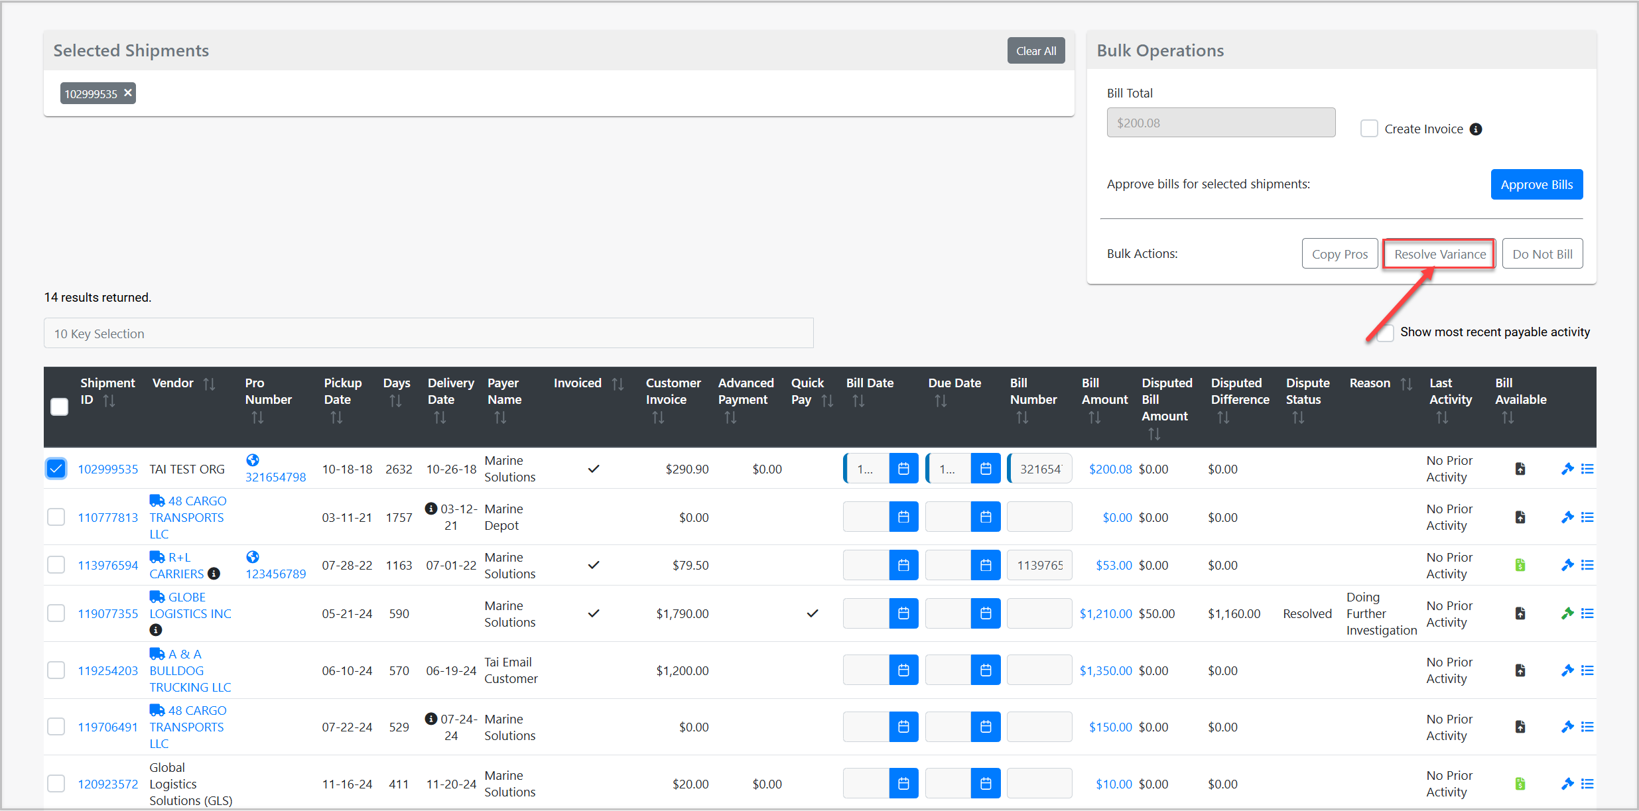Click the 10 Key Selection input field
This screenshot has height=811, width=1639.
tap(428, 334)
